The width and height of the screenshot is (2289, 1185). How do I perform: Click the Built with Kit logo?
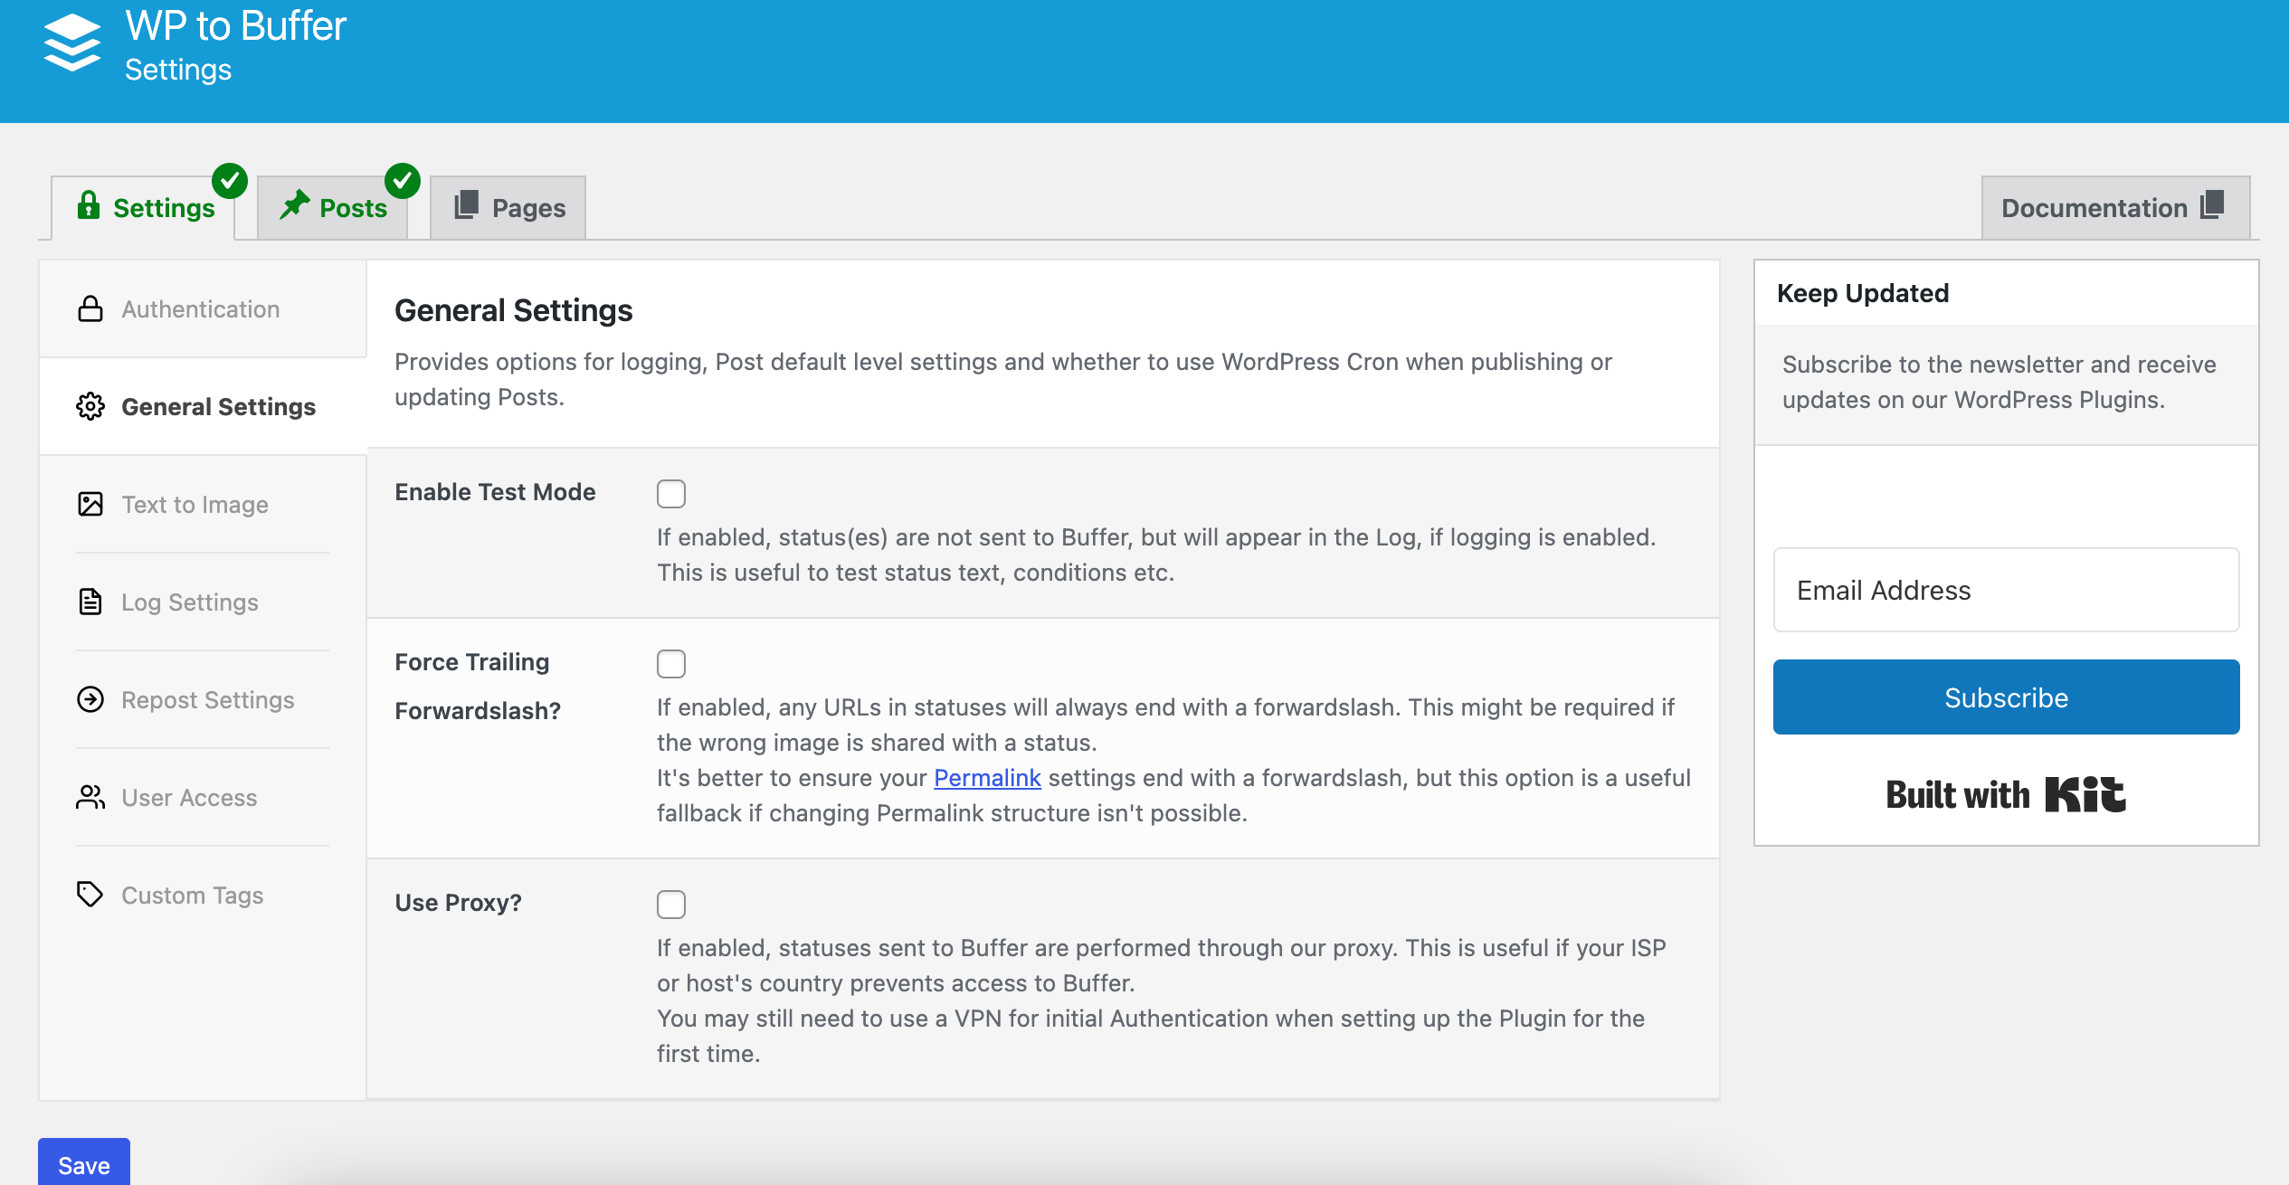(x=2006, y=795)
